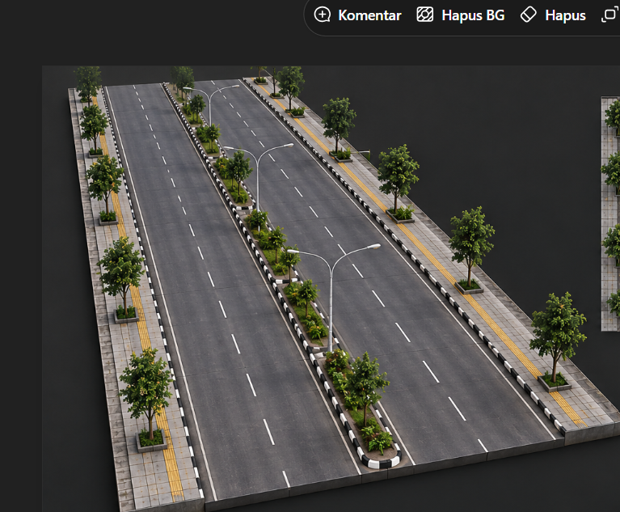Viewport: 620px width, 512px height.
Task: Select the main road illustration image
Action: click(331, 289)
